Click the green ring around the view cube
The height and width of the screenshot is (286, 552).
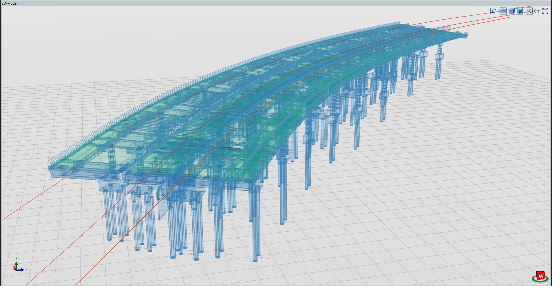(x=533, y=279)
